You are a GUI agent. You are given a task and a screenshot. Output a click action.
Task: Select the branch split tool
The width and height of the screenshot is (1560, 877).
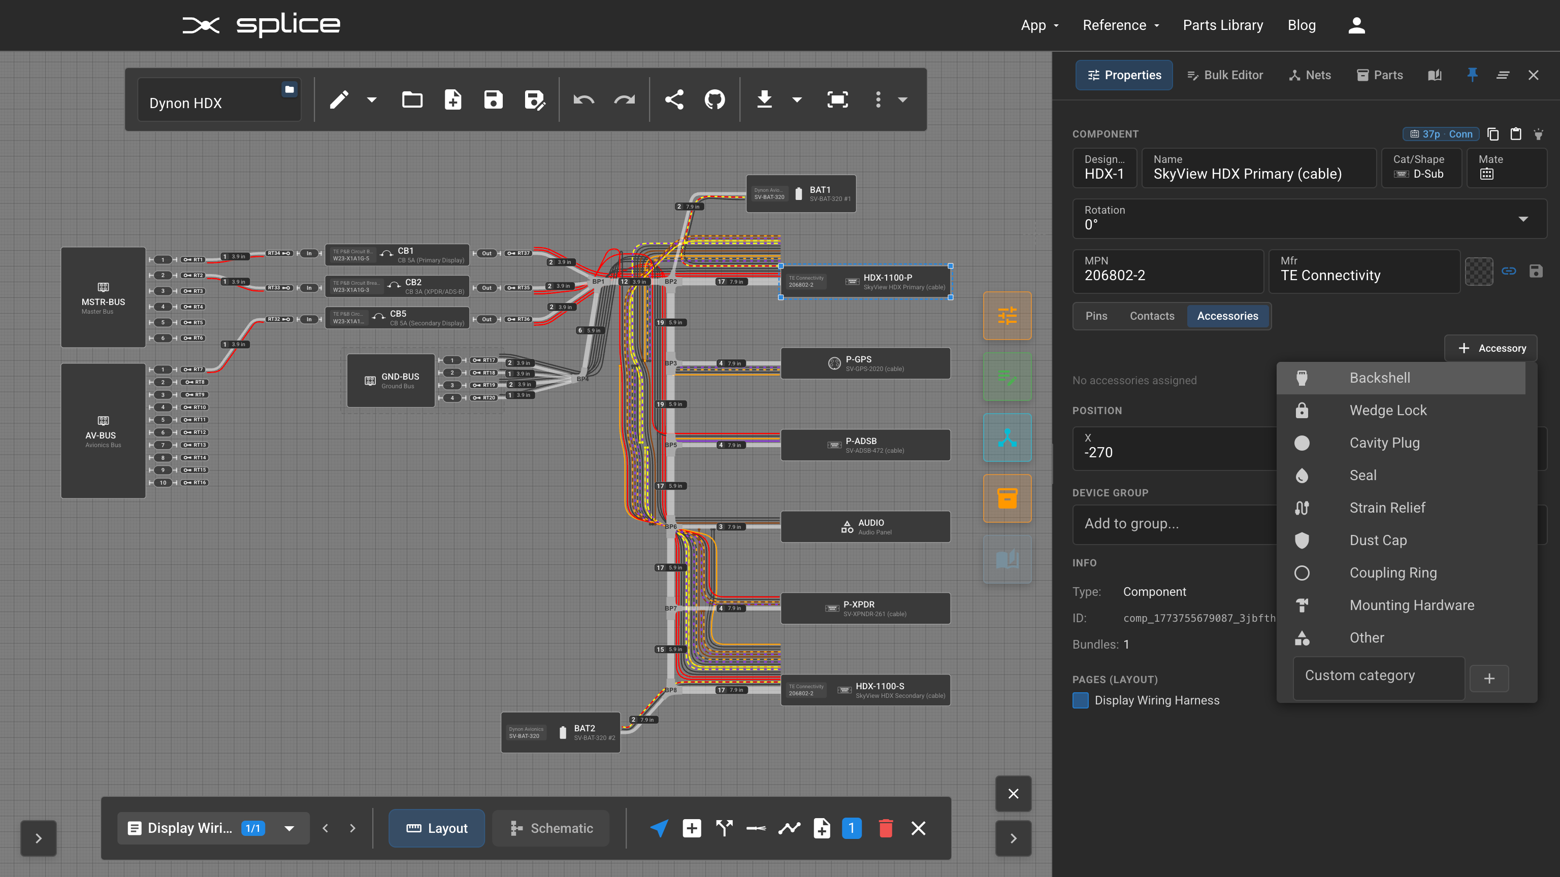pos(724,828)
